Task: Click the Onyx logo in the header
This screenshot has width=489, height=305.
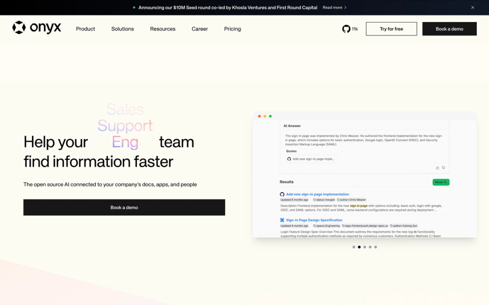Action: click(37, 28)
